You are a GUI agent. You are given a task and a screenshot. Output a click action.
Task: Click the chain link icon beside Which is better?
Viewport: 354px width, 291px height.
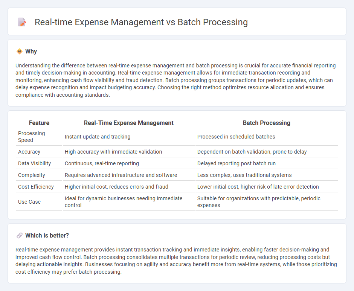20,235
